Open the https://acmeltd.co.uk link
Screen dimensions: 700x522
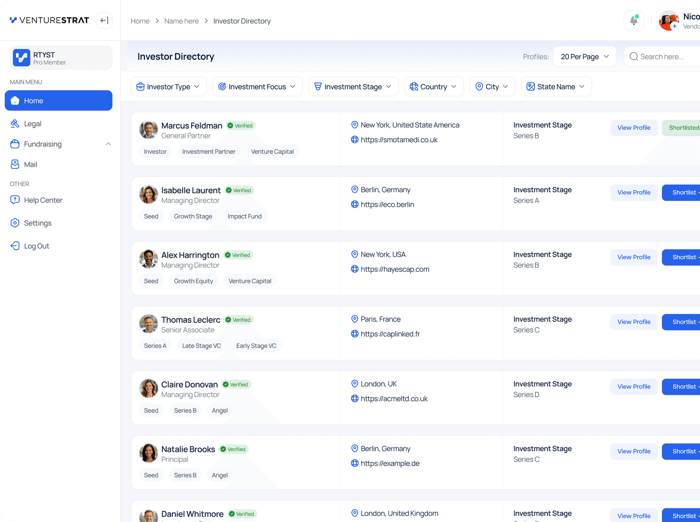394,398
